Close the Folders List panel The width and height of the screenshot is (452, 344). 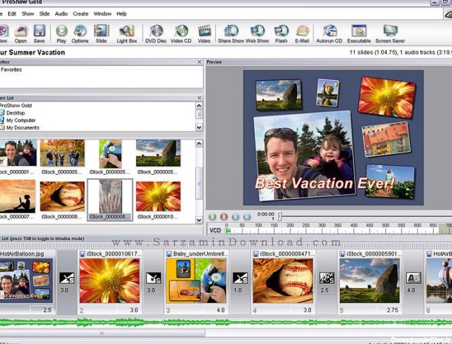coord(199,98)
